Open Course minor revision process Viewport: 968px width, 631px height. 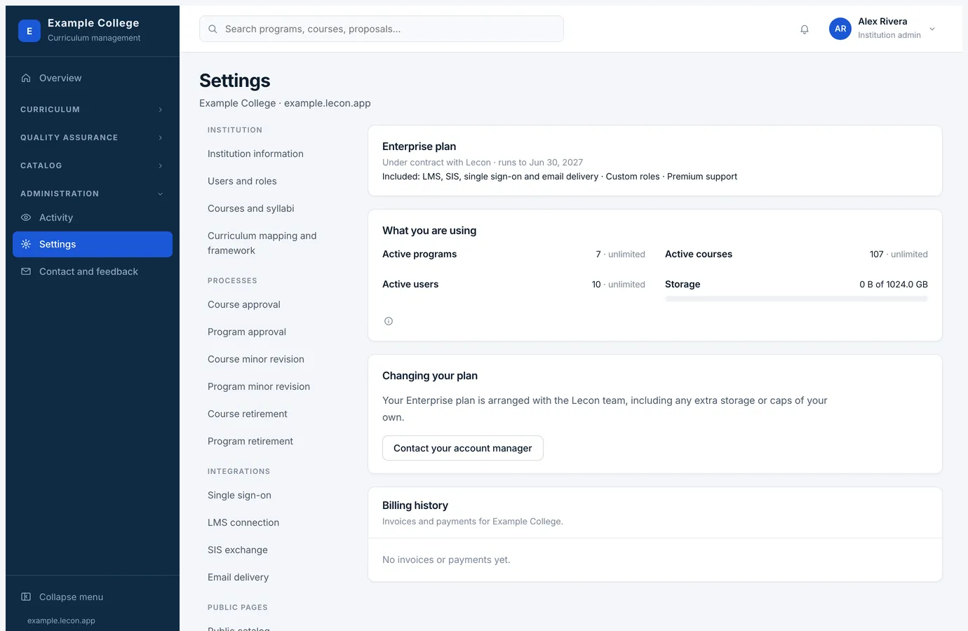(256, 359)
